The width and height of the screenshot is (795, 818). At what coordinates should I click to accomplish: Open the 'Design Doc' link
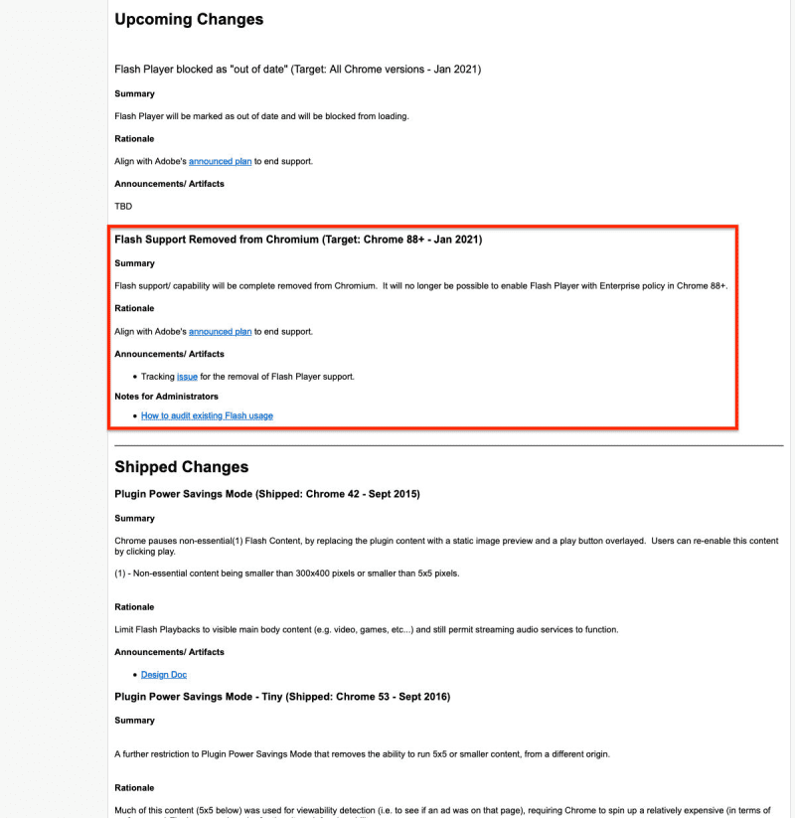pyautogui.click(x=164, y=675)
